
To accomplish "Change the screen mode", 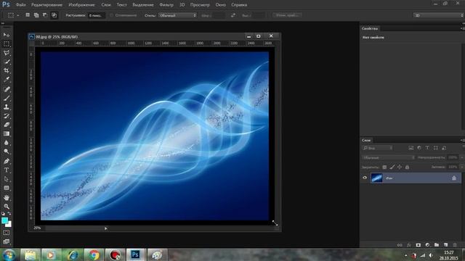I will [x=7, y=241].
